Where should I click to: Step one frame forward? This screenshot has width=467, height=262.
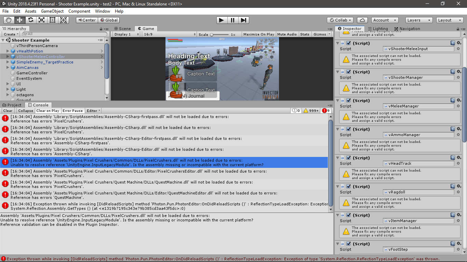pos(243,20)
